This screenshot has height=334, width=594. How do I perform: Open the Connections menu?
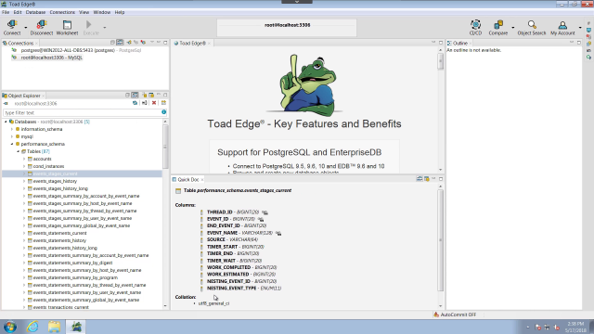62,12
